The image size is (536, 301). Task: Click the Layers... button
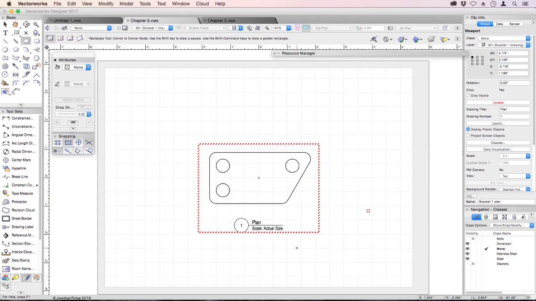point(498,123)
